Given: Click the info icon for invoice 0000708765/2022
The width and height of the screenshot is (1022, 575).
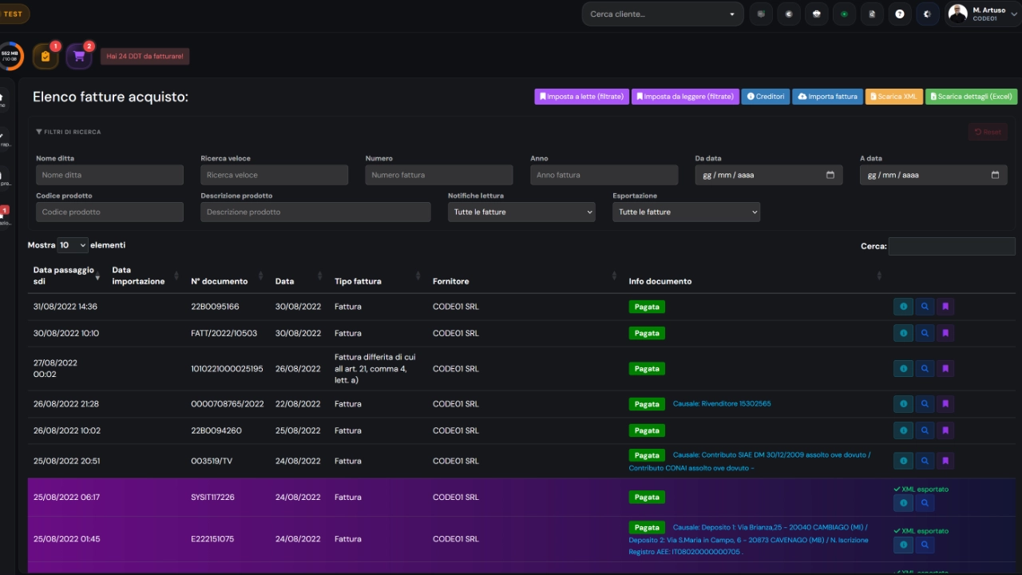Looking at the screenshot, I should point(903,404).
